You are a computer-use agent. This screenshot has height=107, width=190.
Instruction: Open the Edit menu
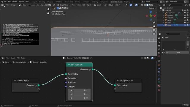(9, 1)
